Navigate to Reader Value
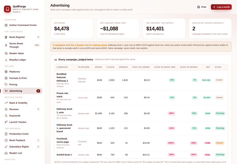Screen dimensions: 237x164 [x=23, y=53]
